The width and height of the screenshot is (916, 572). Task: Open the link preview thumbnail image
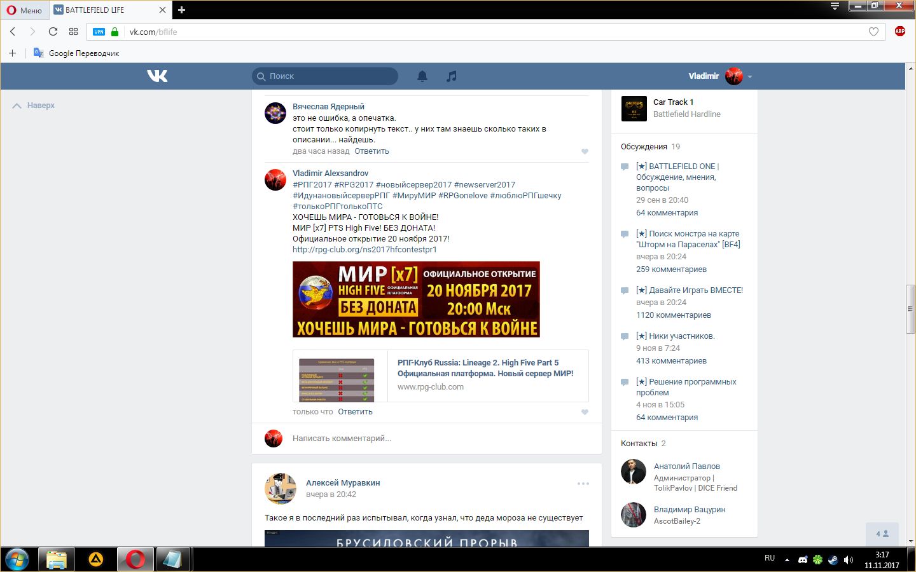337,380
